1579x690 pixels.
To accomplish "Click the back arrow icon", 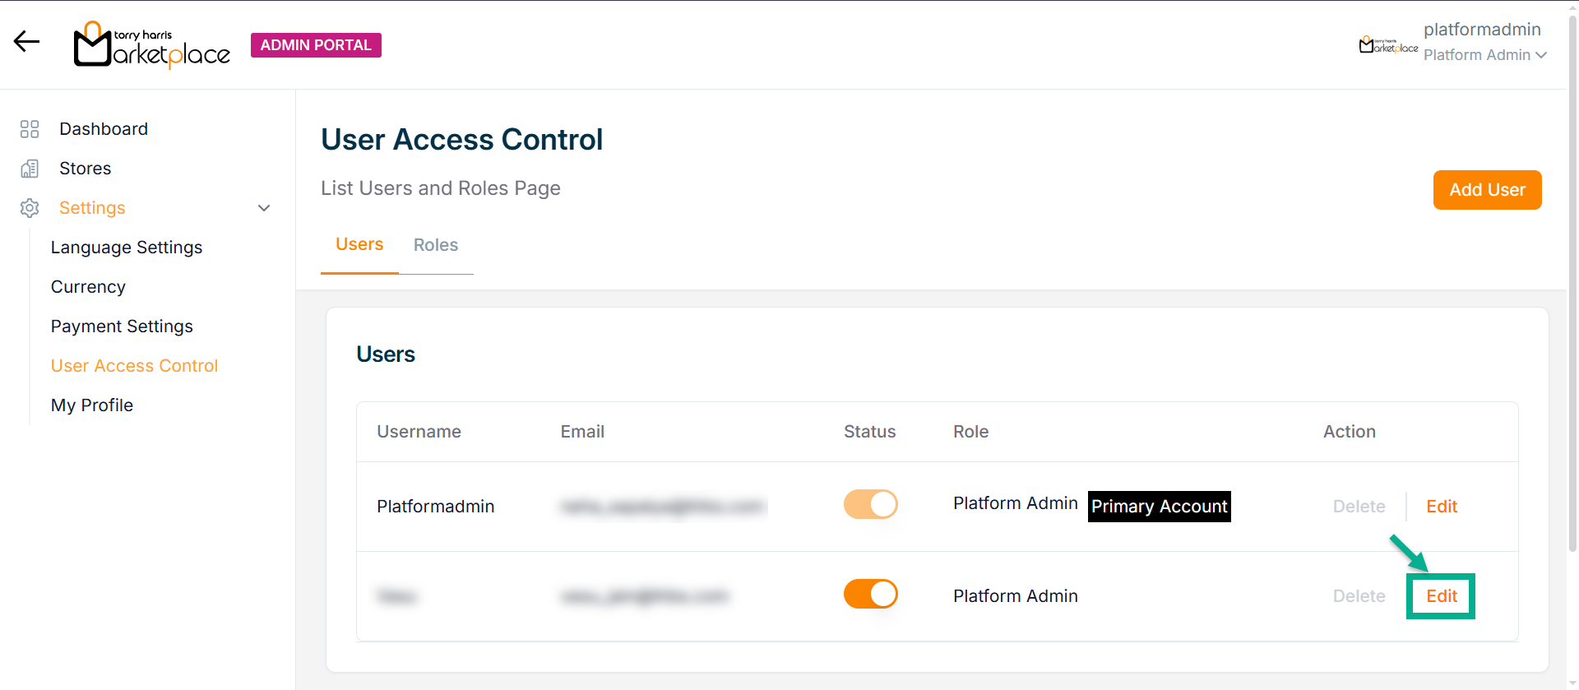I will 26,41.
